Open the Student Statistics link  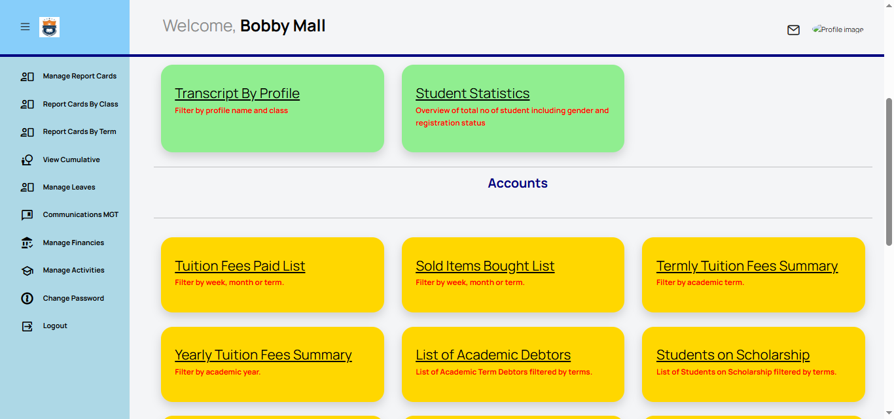pos(473,93)
